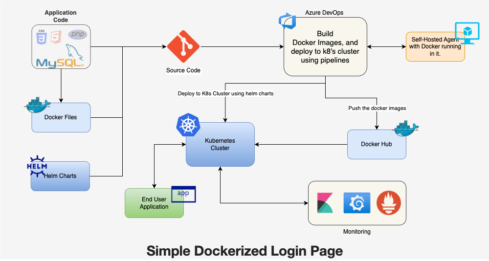Click the 'Azure DevOps' label

324,13
